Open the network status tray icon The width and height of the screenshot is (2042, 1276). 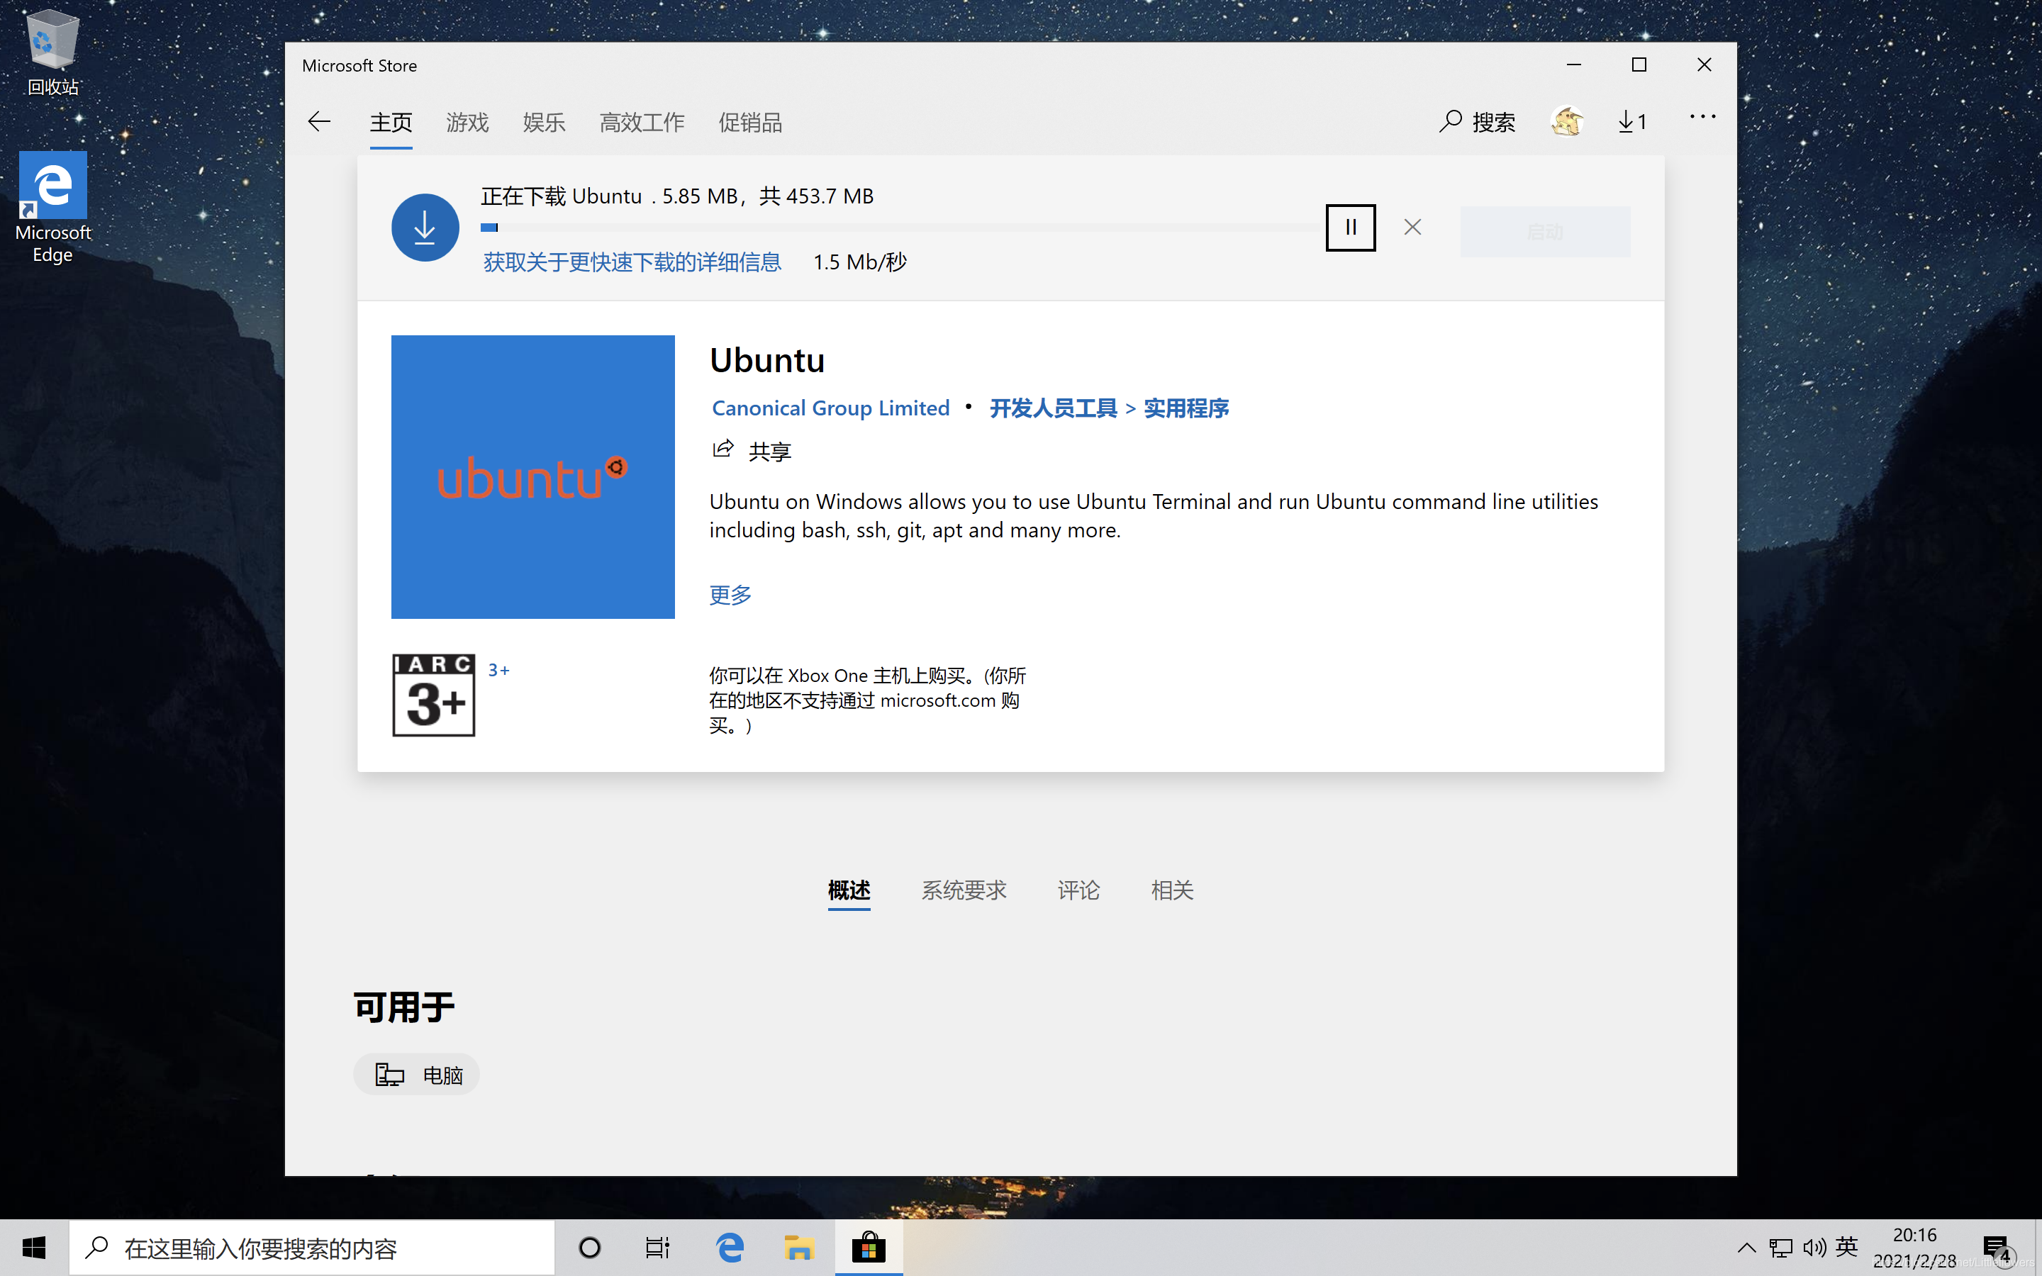tap(1780, 1248)
